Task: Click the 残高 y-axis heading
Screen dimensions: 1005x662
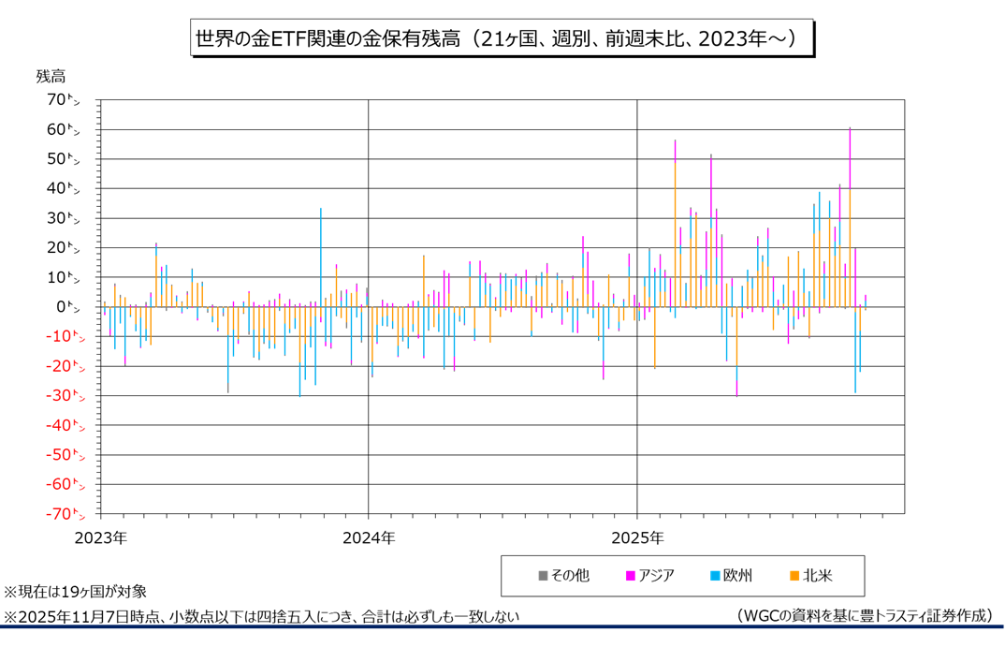Action: [51, 76]
